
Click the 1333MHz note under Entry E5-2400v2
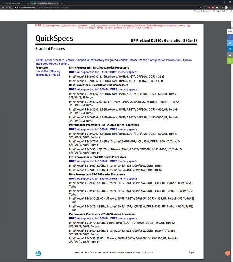coord(104,72)
